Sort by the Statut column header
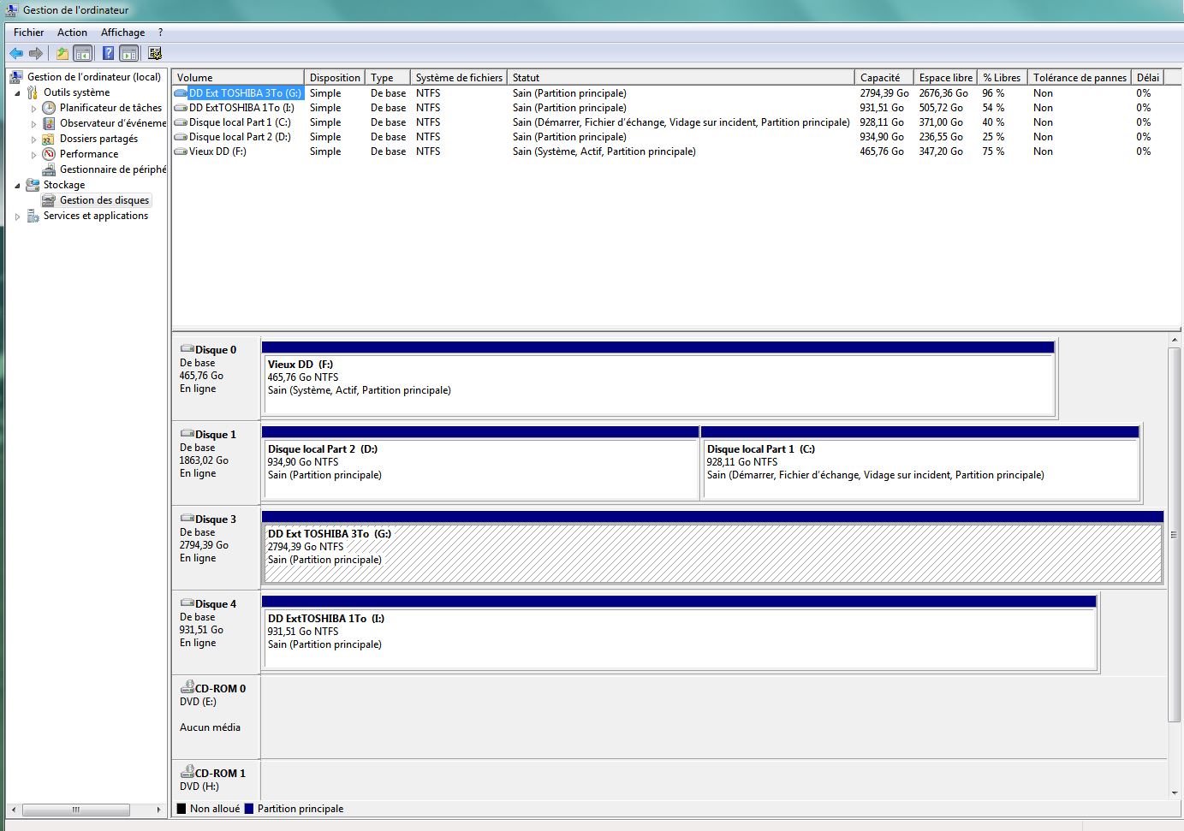1184x831 pixels. click(x=681, y=77)
